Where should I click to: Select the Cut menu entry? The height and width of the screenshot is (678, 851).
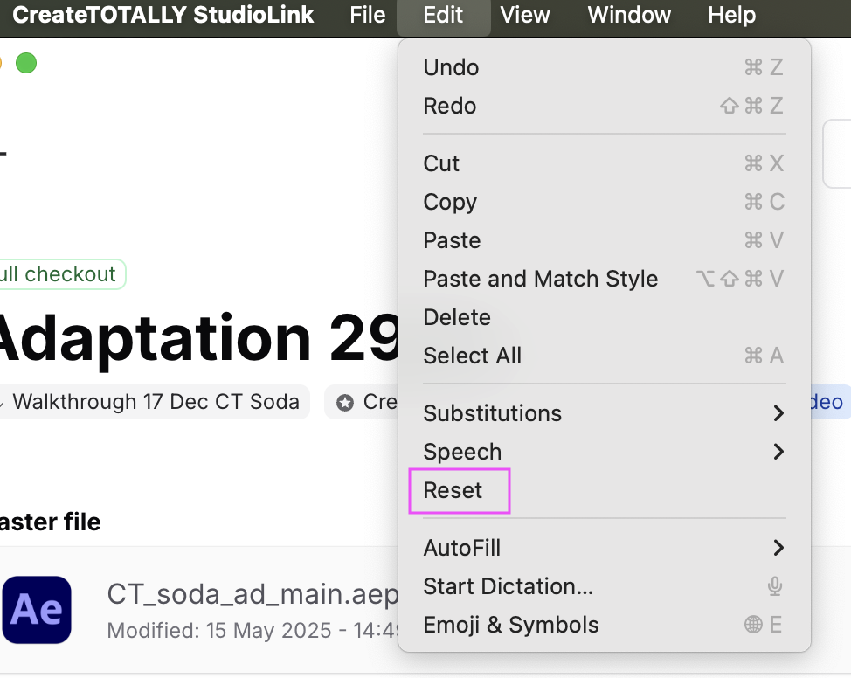pos(604,163)
